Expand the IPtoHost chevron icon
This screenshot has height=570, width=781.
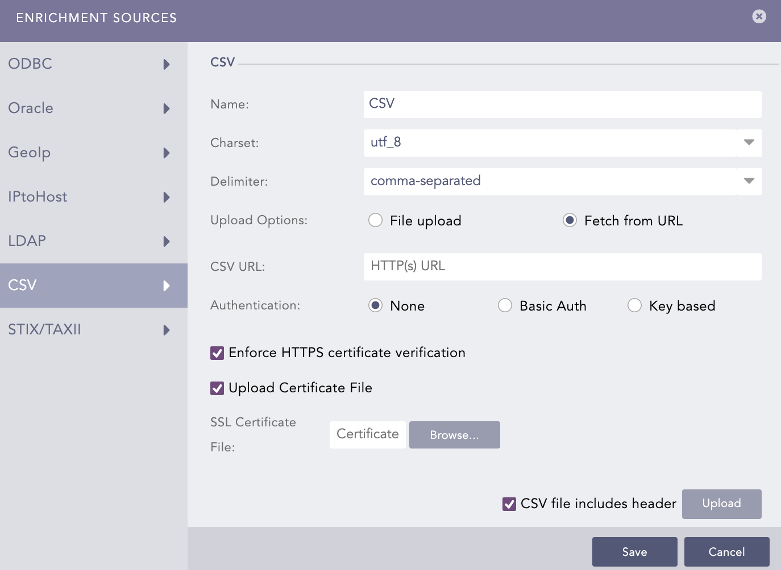click(167, 197)
